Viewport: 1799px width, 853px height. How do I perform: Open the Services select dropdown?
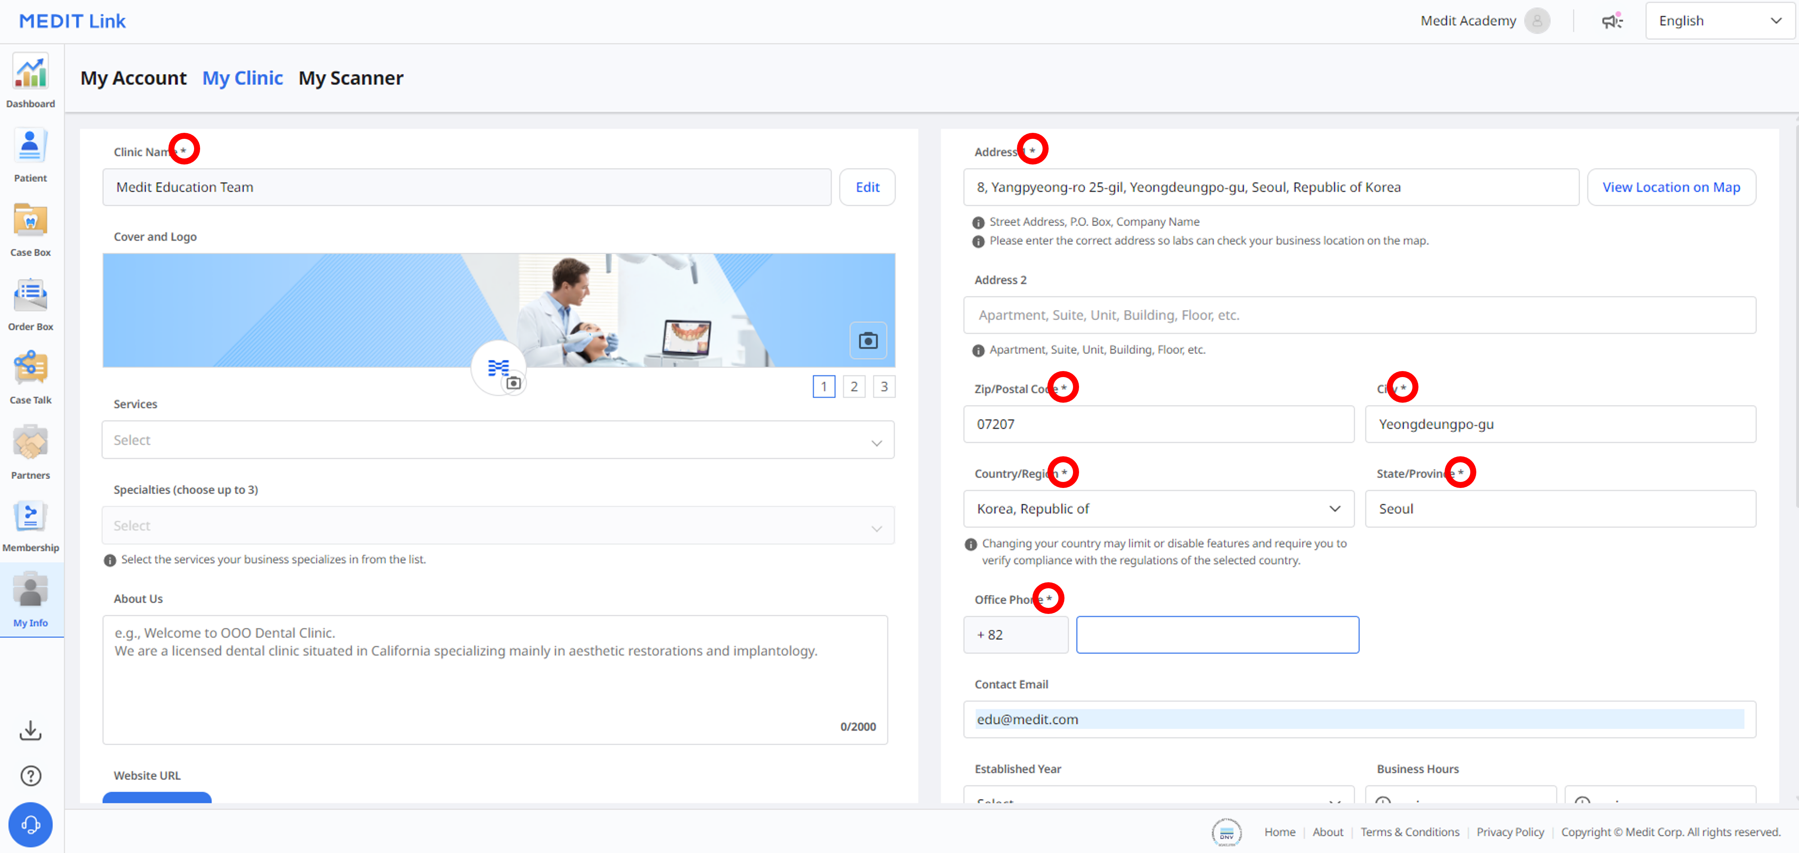498,440
